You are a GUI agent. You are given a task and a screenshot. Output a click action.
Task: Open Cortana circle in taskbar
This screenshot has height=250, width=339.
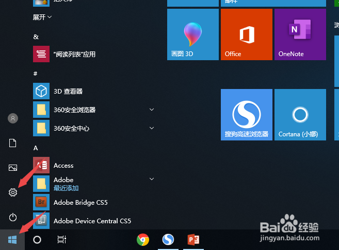click(37, 240)
